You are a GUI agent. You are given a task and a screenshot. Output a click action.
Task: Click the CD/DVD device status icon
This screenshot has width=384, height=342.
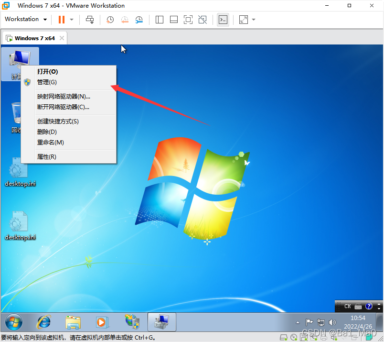294,338
